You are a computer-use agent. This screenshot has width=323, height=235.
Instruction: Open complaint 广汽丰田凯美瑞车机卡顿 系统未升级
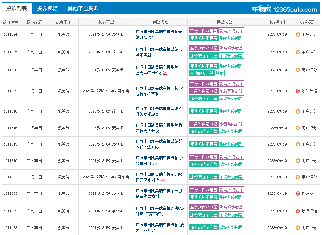coord(160,161)
